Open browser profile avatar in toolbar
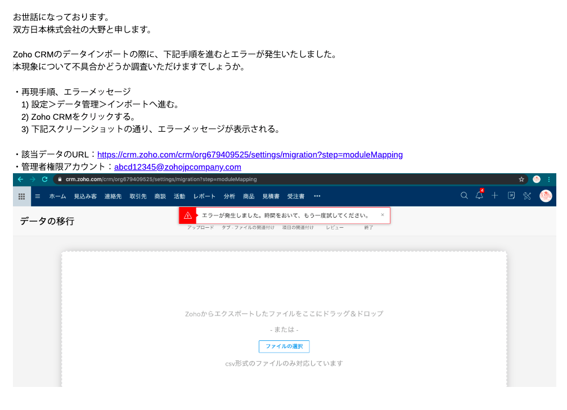 point(537,179)
